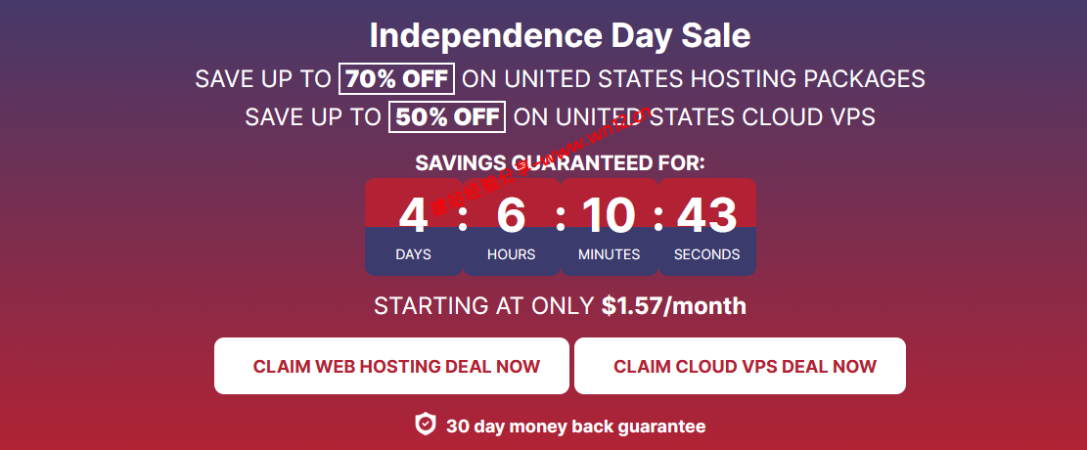Click the 70% OFF badge

[396, 78]
